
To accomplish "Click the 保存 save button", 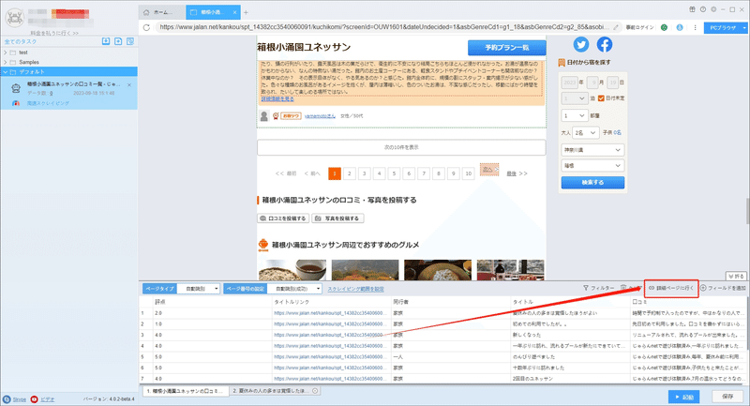I will (x=727, y=397).
